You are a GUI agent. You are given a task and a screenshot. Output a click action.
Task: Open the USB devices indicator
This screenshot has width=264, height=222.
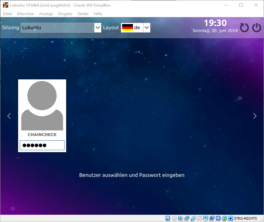tap(193, 218)
